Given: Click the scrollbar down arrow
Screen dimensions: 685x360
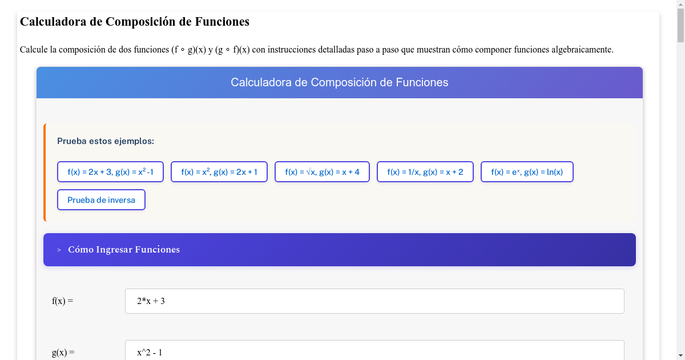Looking at the screenshot, I should [x=680, y=355].
